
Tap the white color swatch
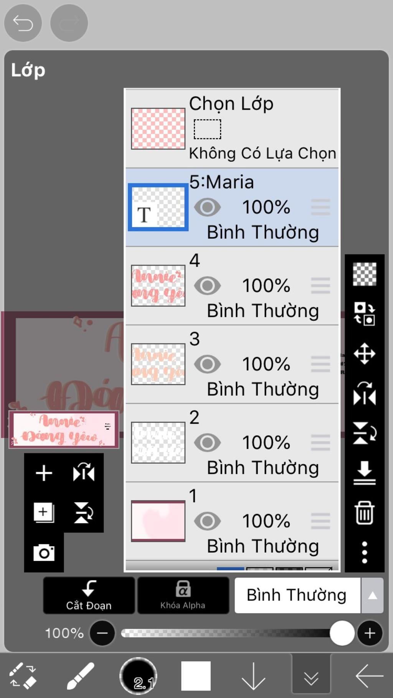[196, 676]
